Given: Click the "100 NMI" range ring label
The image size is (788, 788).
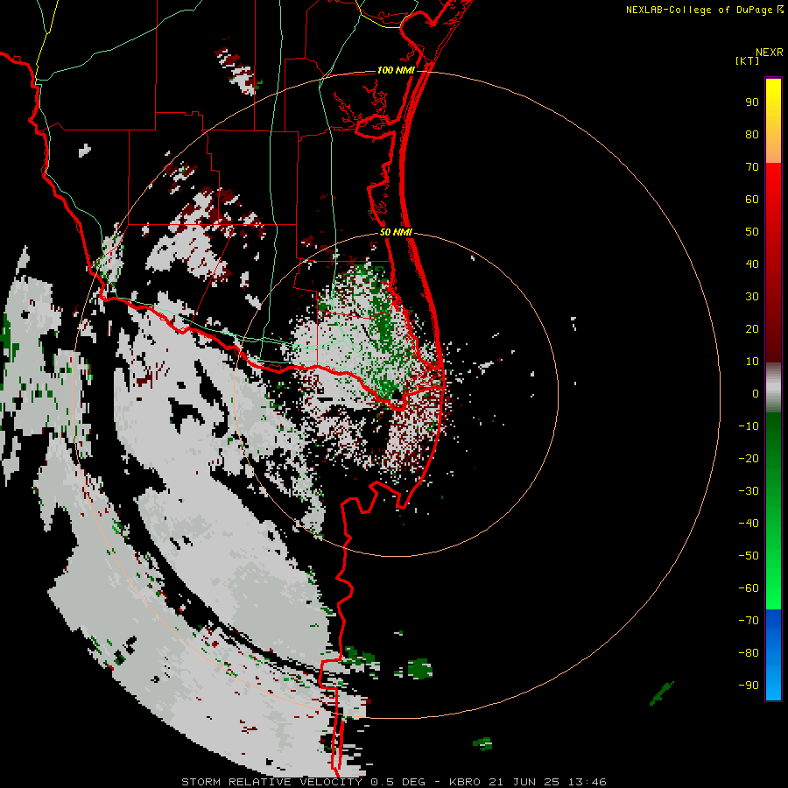Looking at the screenshot, I should pyautogui.click(x=396, y=70).
